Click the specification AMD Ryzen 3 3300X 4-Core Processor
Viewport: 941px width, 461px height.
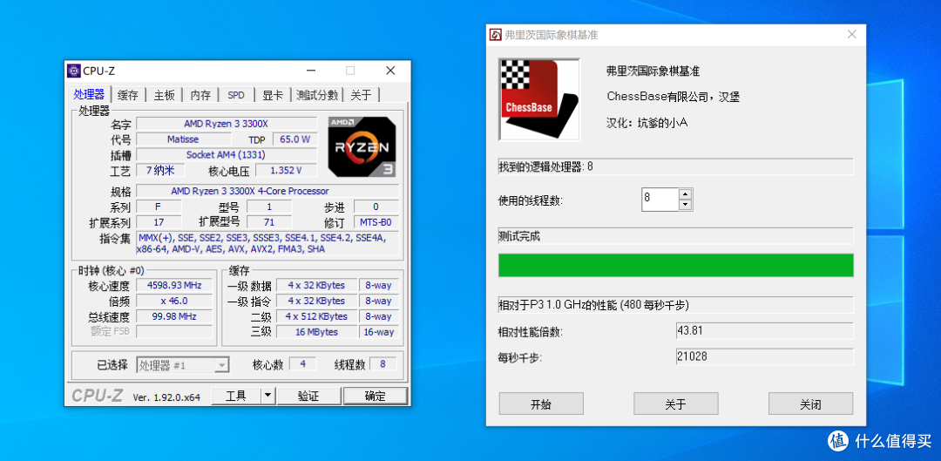267,191
